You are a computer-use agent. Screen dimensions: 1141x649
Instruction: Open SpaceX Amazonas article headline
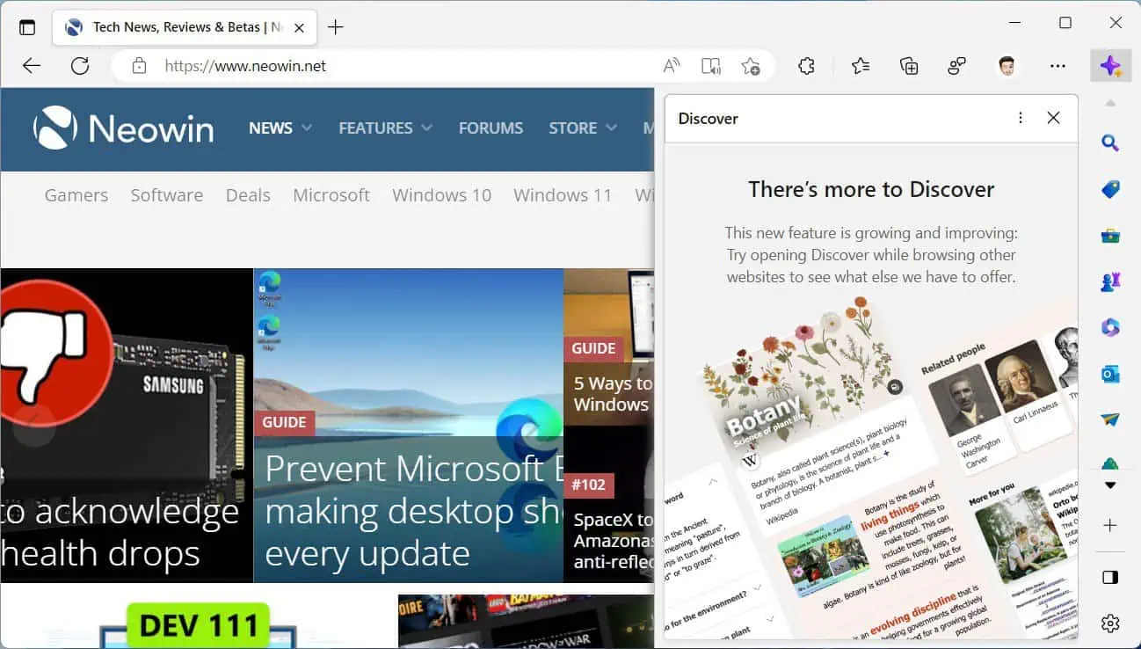[x=613, y=541]
